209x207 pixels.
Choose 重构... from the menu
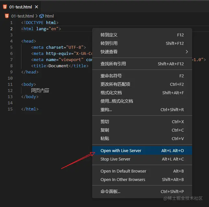[x=142, y=110]
